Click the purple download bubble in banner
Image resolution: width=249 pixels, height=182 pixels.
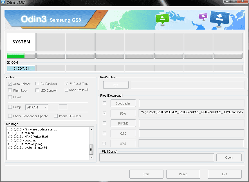[203, 16]
